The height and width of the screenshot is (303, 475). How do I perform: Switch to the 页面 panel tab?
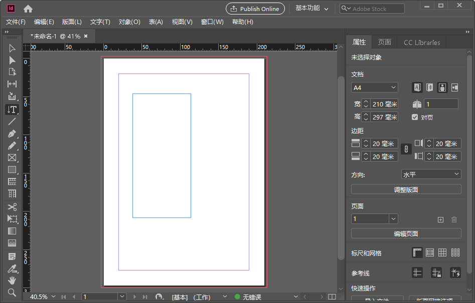click(x=384, y=42)
